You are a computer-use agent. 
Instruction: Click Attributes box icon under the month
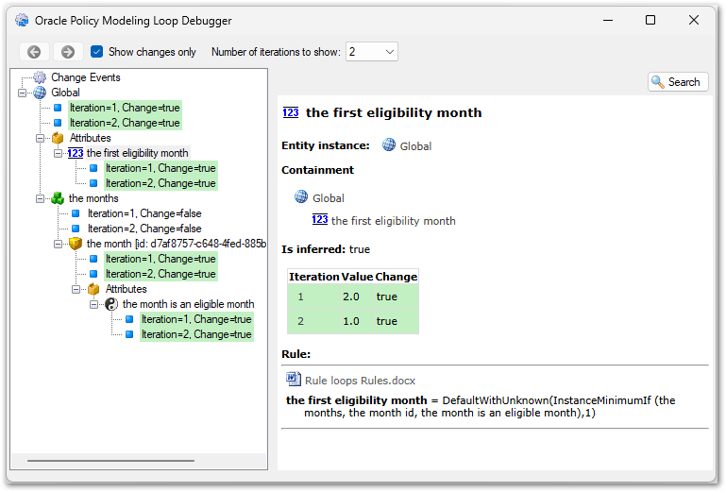point(93,289)
